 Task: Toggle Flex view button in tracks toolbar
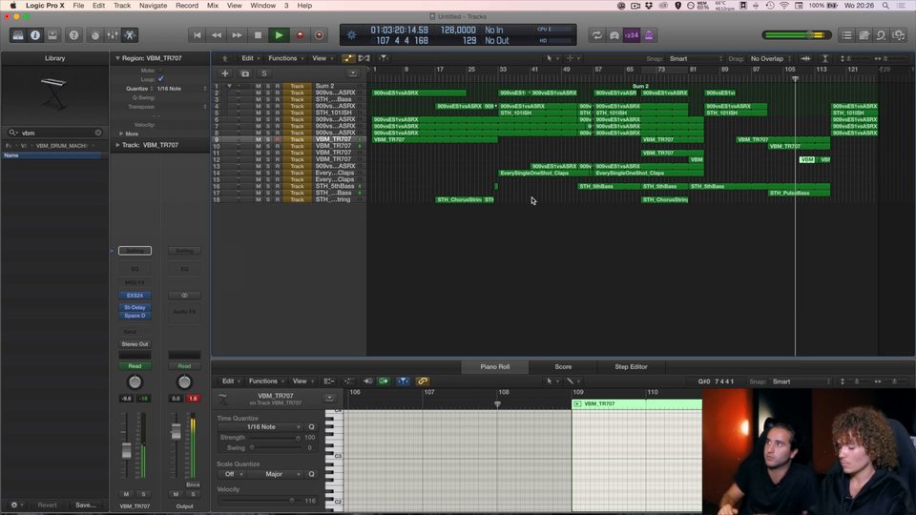[x=364, y=58]
